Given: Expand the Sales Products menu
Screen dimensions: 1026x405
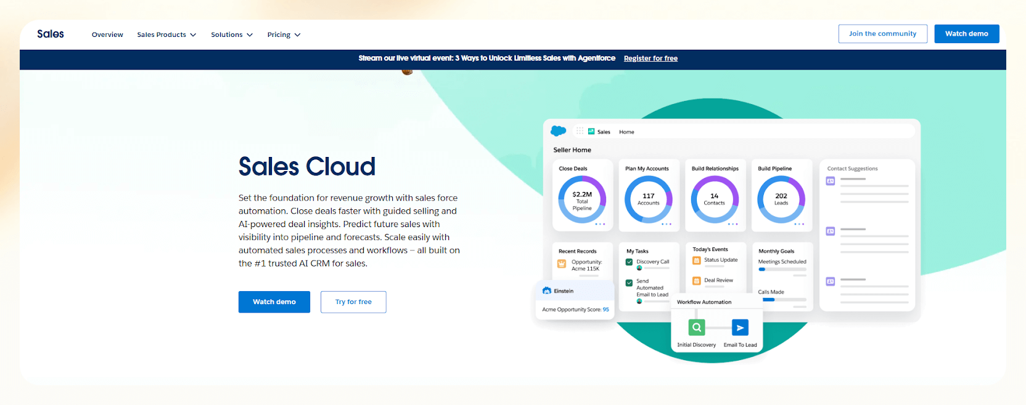Looking at the screenshot, I should tap(166, 35).
